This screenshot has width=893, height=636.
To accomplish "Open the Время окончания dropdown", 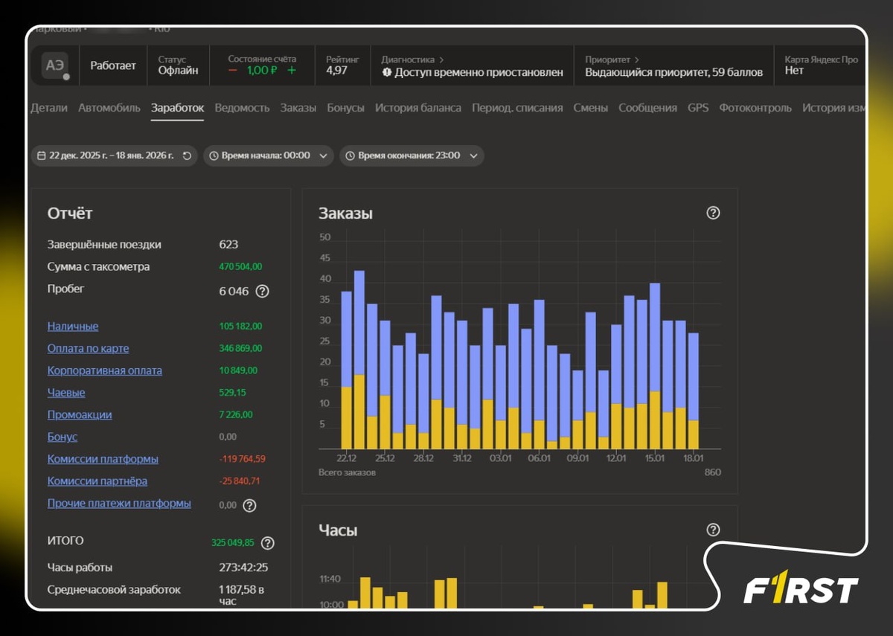I will [x=412, y=155].
